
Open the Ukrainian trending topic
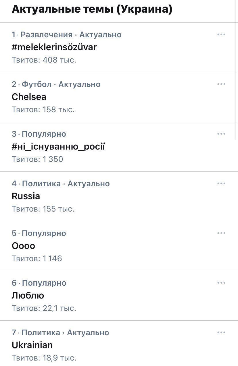pyautogui.click(x=32, y=345)
